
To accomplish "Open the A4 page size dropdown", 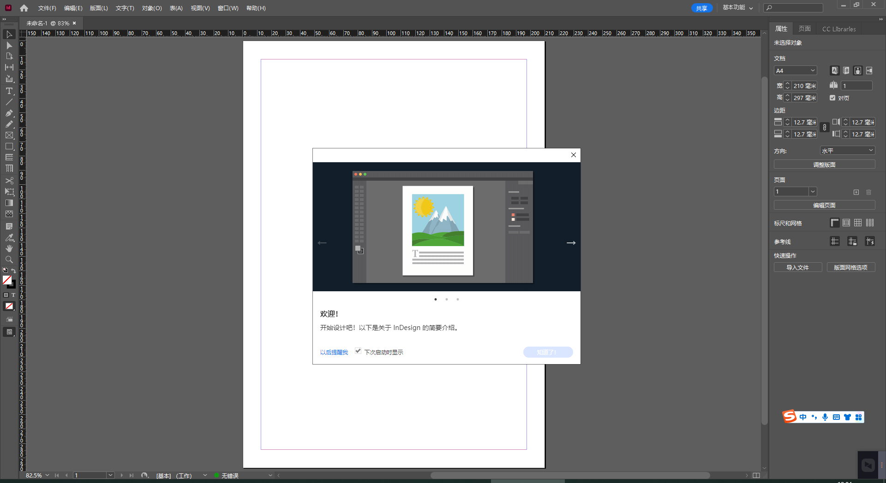I will click(x=795, y=71).
